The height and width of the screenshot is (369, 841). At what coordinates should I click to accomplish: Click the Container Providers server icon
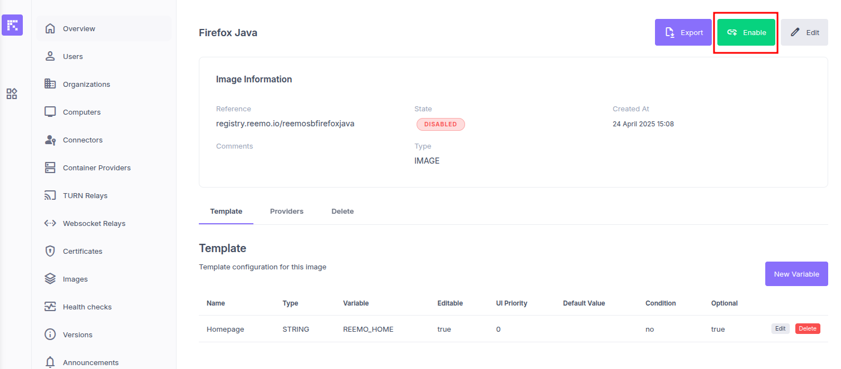coord(50,168)
